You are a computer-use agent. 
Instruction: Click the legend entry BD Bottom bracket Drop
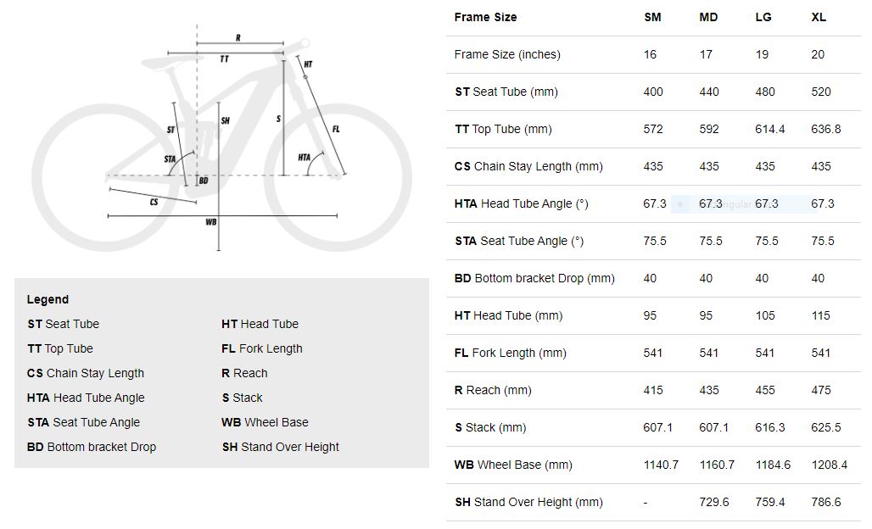tap(92, 447)
